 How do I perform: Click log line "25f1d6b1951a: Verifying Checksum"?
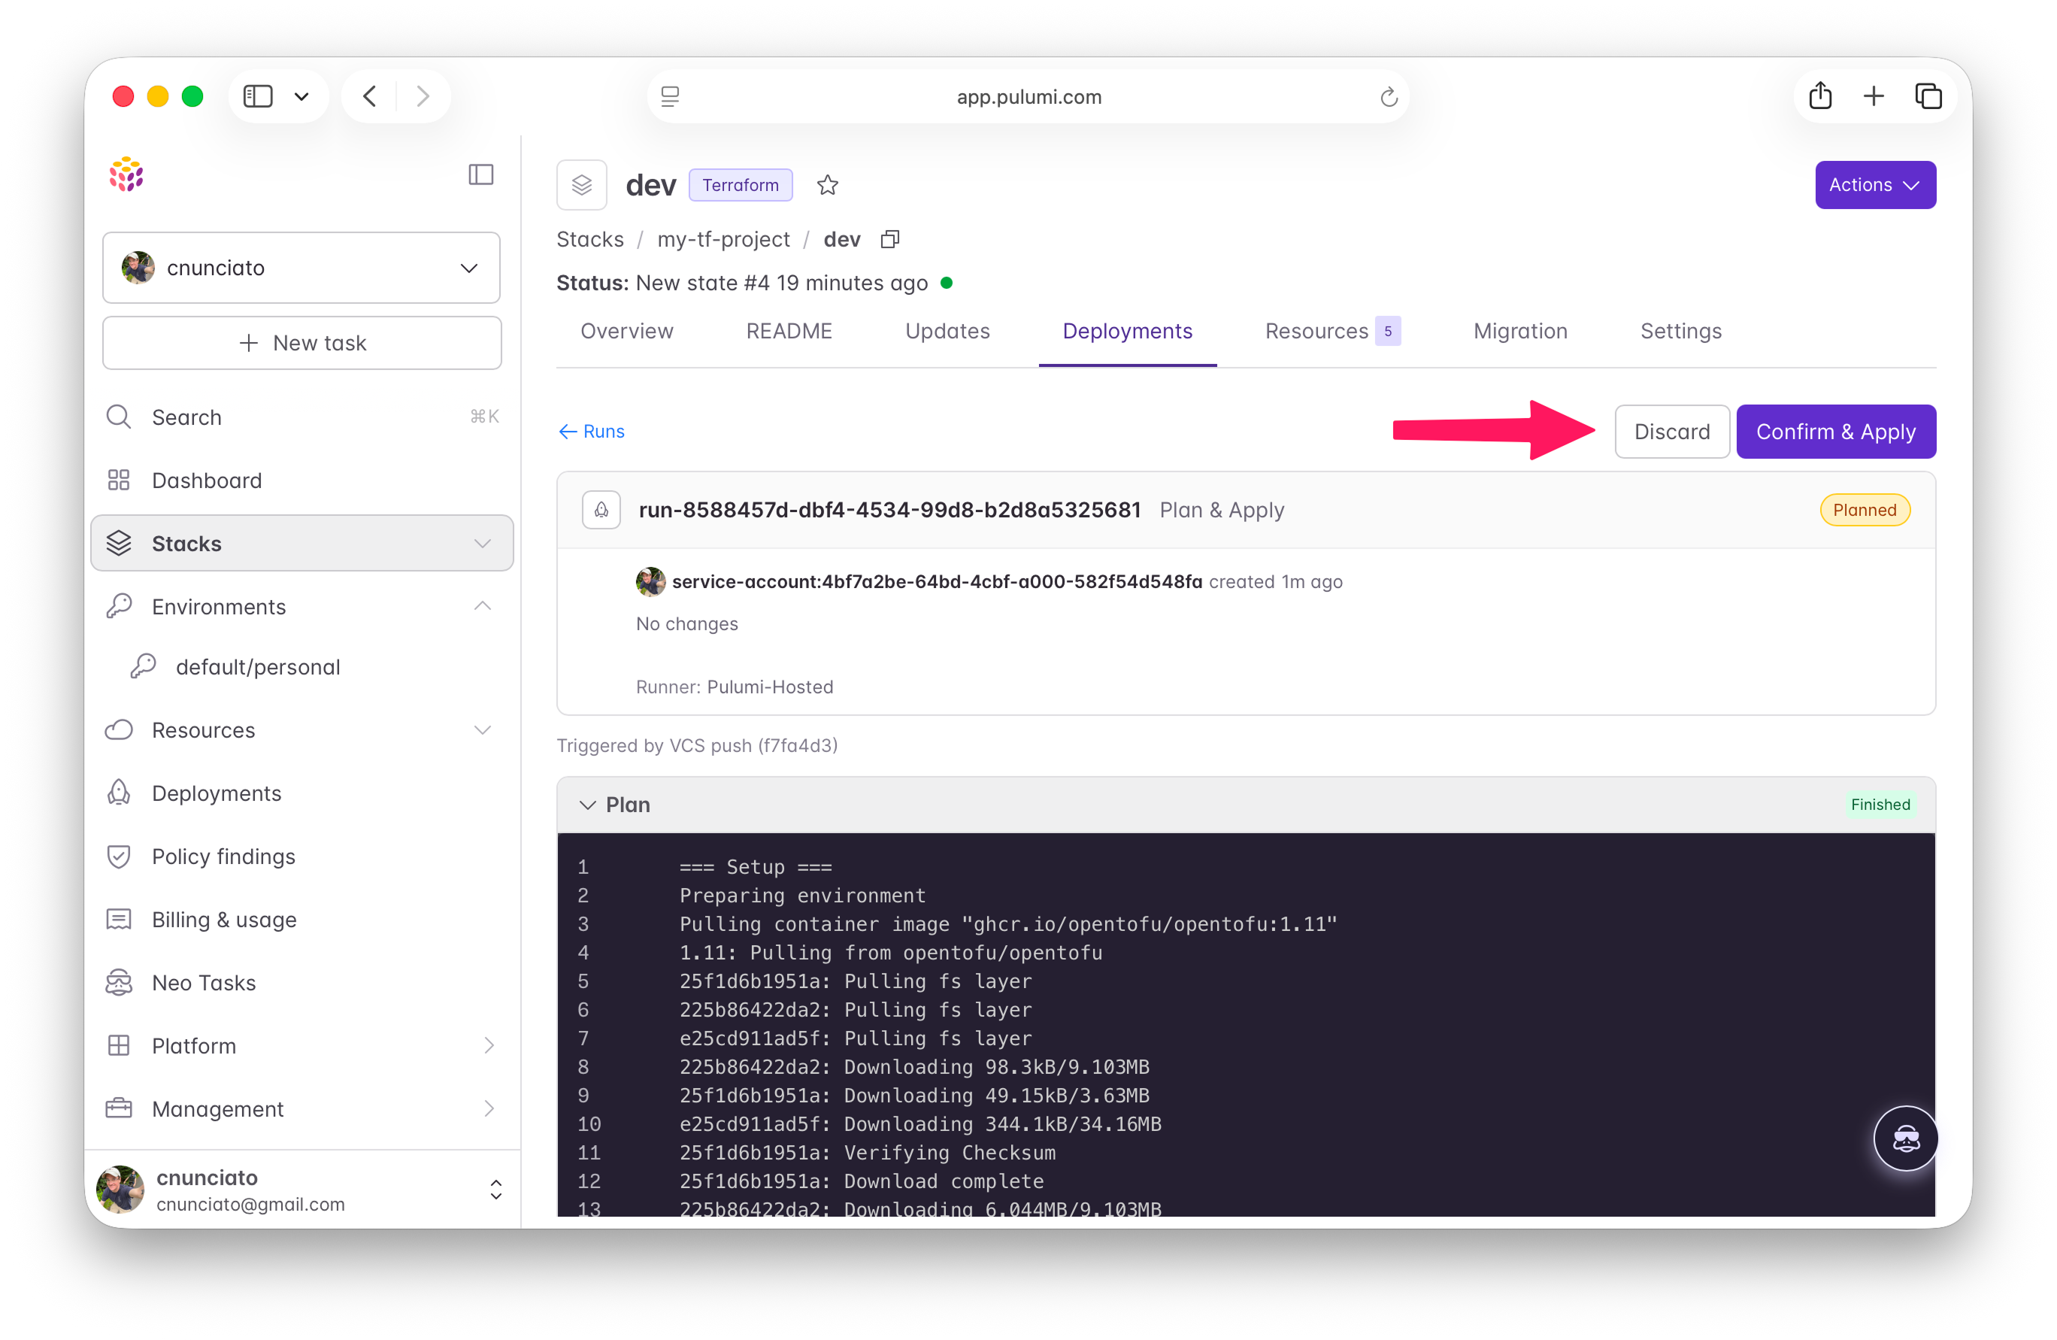867,1153
